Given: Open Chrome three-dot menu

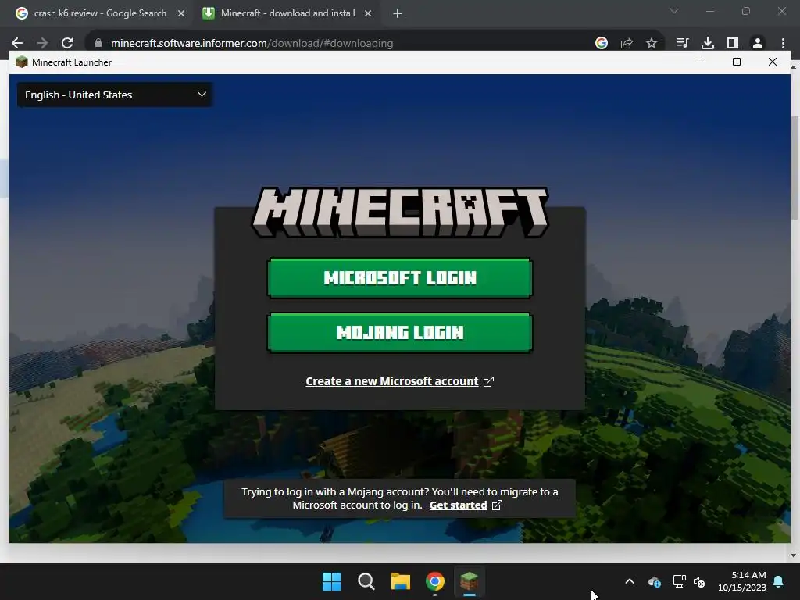Looking at the screenshot, I should [783, 43].
